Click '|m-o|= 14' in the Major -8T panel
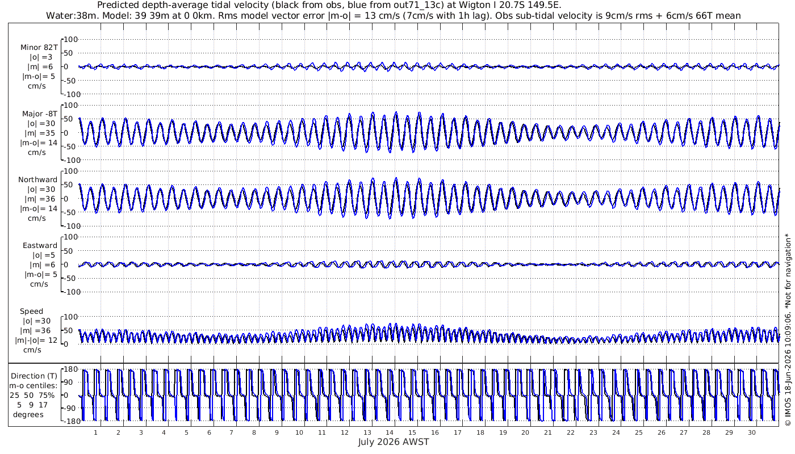This screenshot has width=795, height=454. pos(39,142)
